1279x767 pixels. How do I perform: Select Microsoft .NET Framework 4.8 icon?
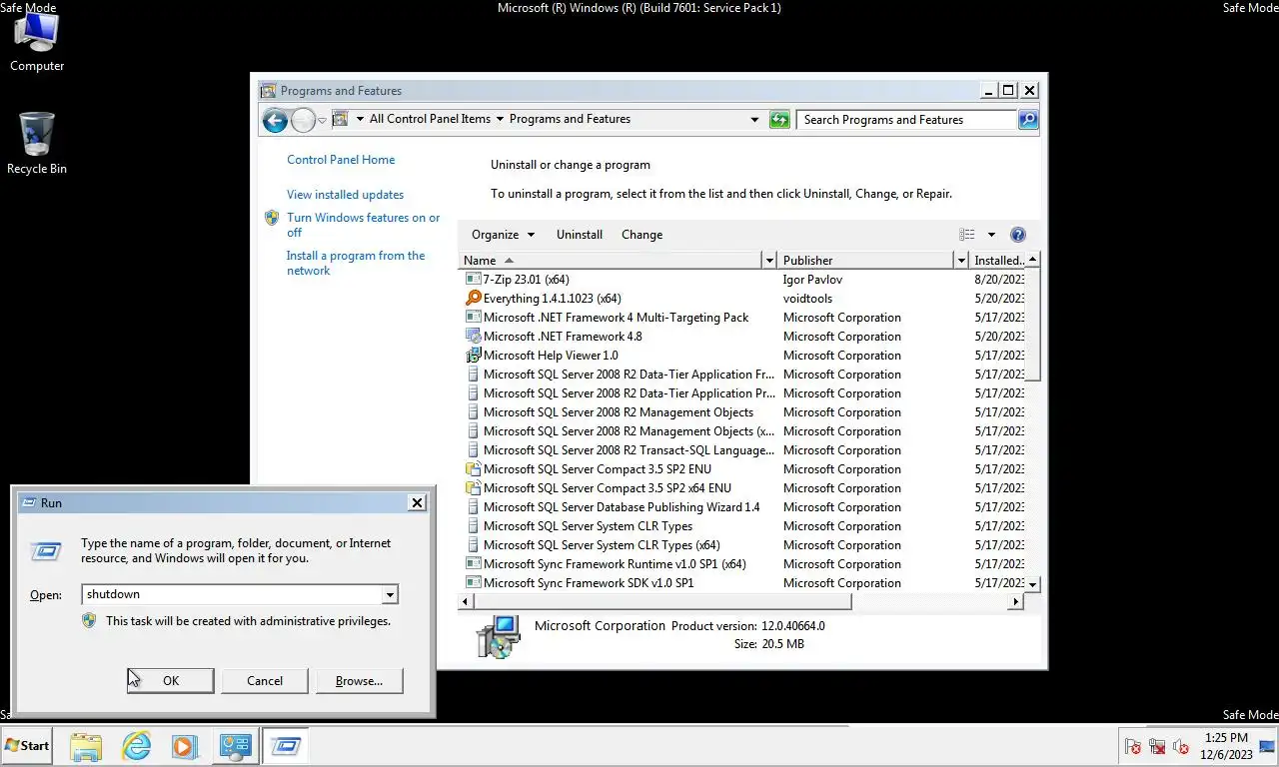click(474, 337)
